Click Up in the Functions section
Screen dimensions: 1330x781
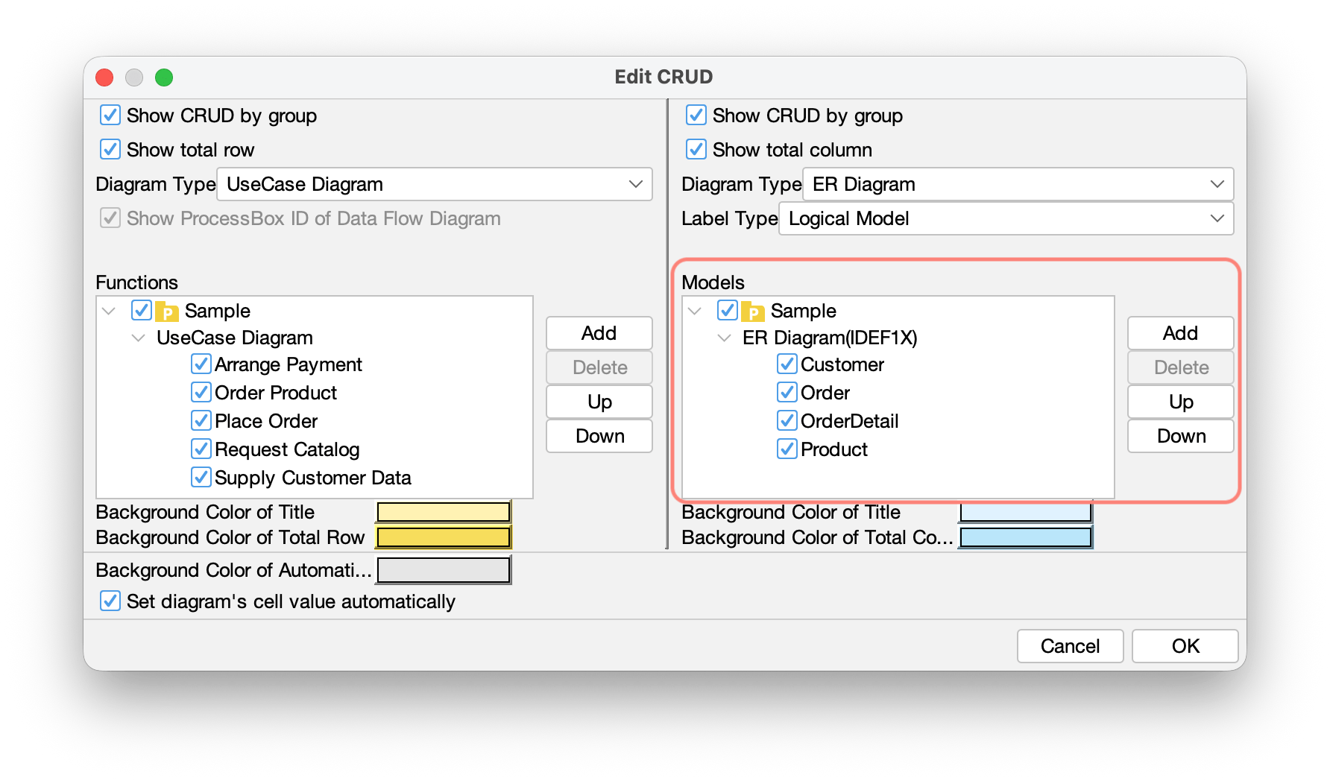pyautogui.click(x=599, y=402)
